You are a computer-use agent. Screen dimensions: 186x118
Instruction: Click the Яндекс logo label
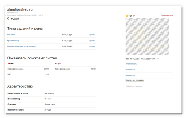[x=11, y=63]
